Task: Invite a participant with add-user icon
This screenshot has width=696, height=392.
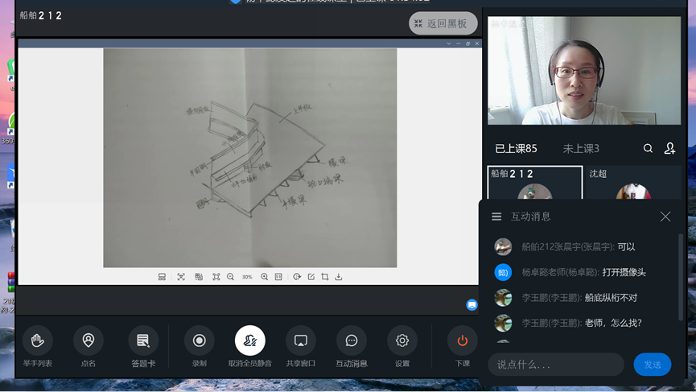Action: 669,149
